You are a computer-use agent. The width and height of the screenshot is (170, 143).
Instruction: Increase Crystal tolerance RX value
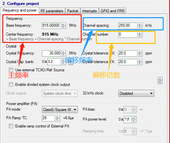tap(140, 52)
